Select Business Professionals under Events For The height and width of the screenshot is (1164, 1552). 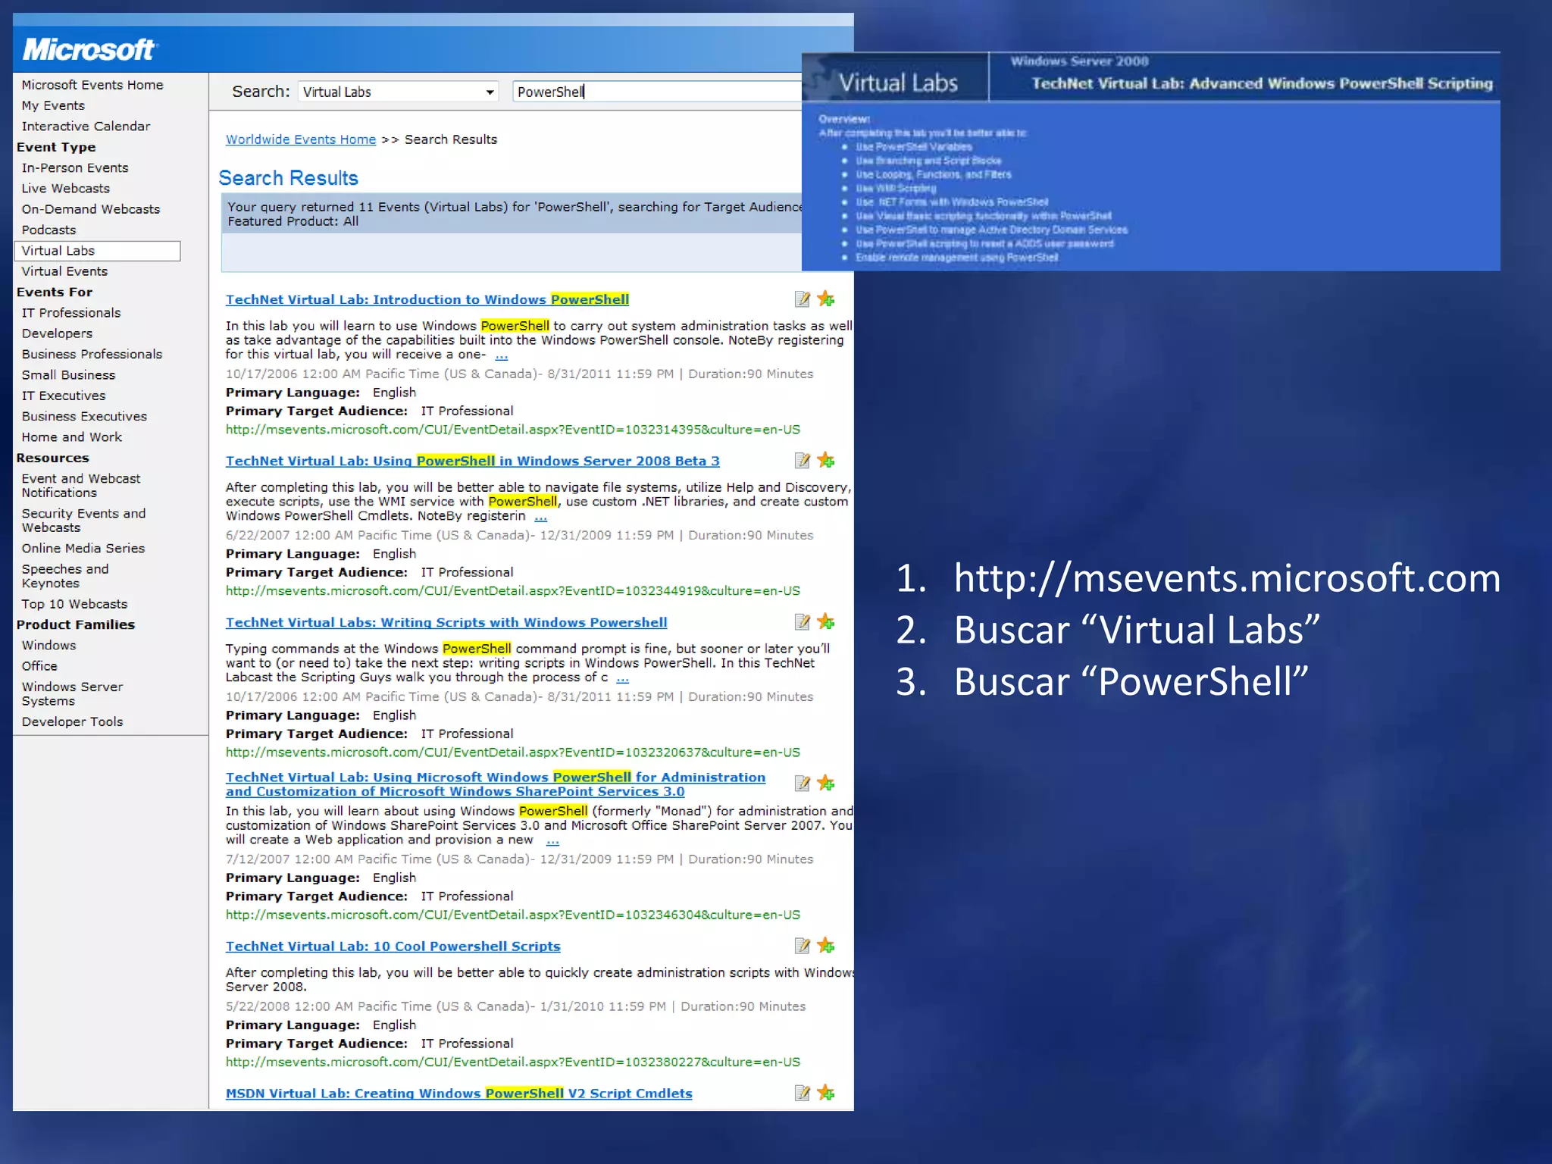pyautogui.click(x=92, y=354)
